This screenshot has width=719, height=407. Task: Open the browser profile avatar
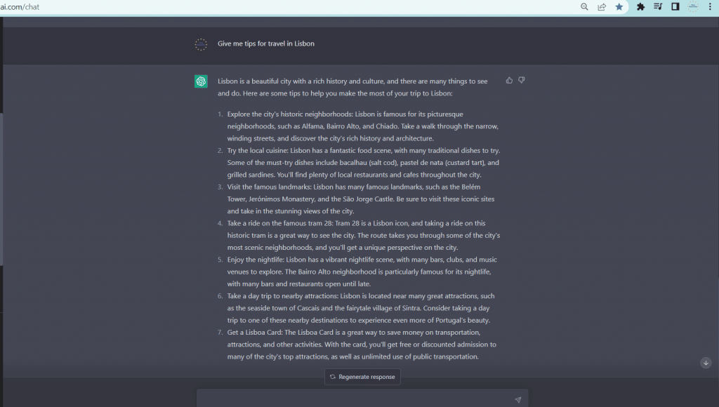pyautogui.click(x=693, y=7)
